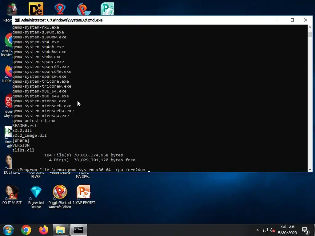Click the qemu-system-s390x.exe listing line
This screenshot has width=315, height=236.
[x=38, y=32]
